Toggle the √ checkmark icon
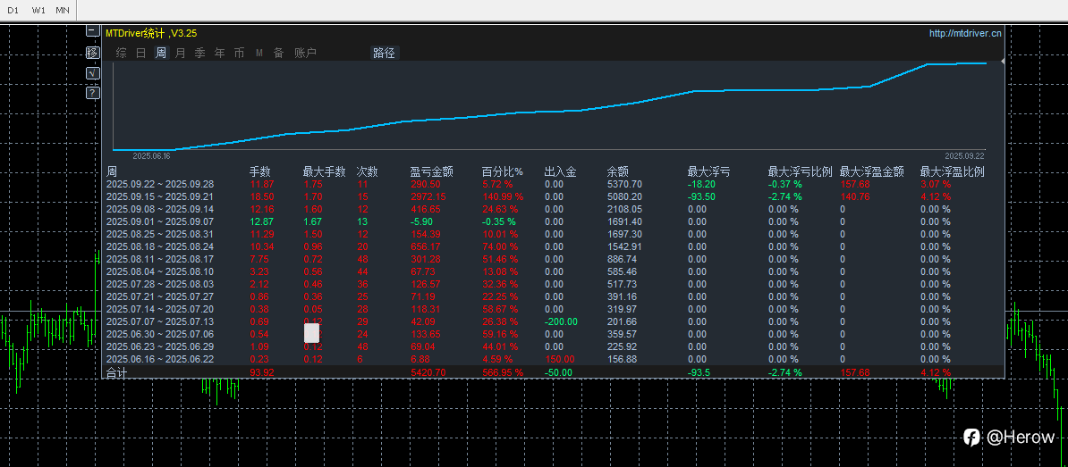The width and height of the screenshot is (1068, 467). click(93, 72)
